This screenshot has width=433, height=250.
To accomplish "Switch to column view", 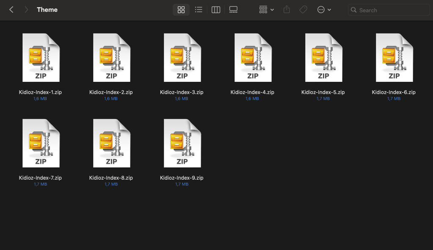I will tap(216, 10).
